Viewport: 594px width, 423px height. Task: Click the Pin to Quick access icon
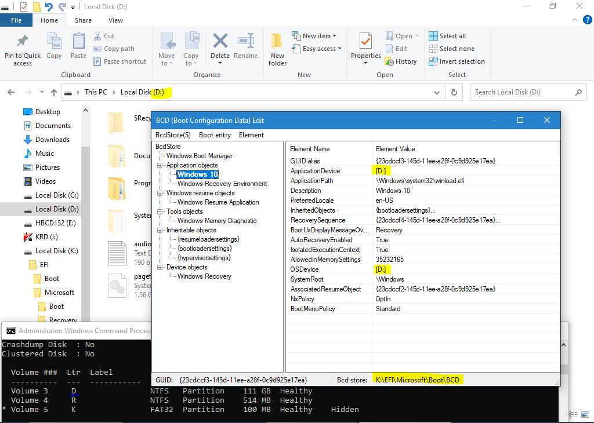coord(22,42)
